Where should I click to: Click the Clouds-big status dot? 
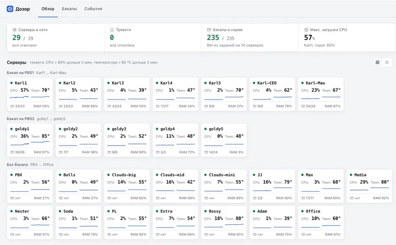[x=108, y=175]
